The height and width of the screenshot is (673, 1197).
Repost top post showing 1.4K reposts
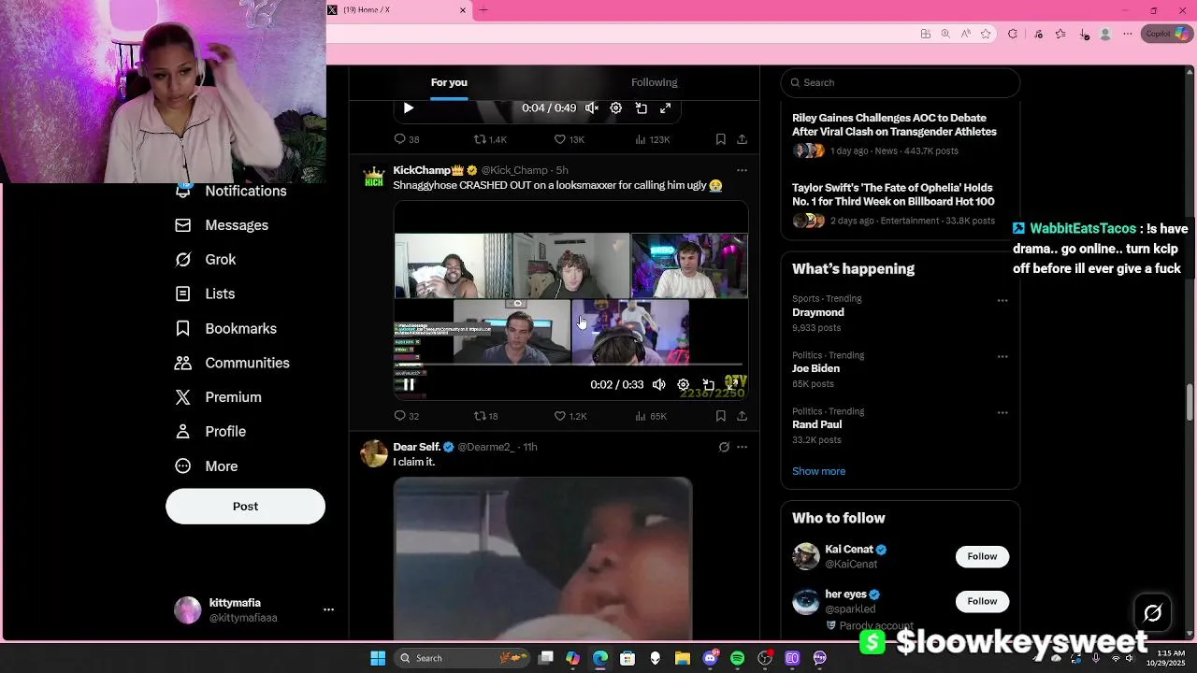pos(490,139)
